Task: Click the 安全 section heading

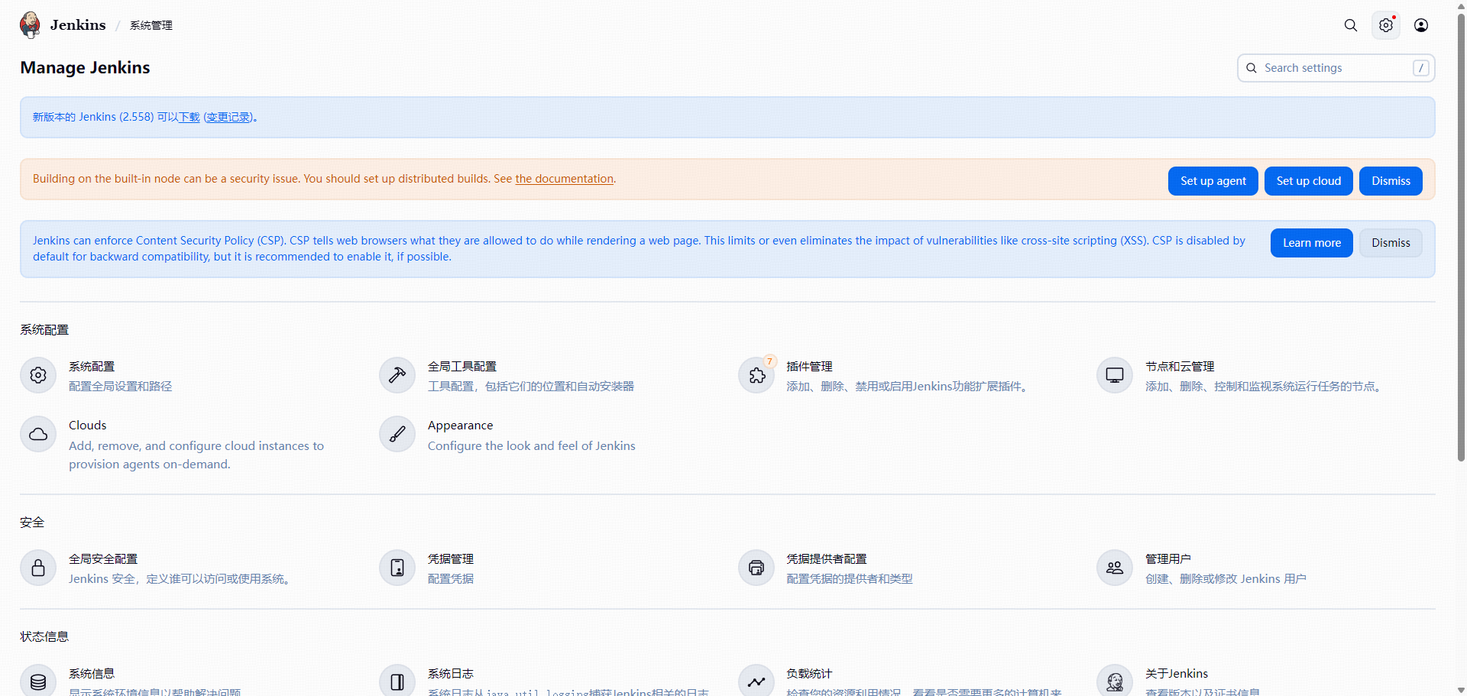Action: 32,523
